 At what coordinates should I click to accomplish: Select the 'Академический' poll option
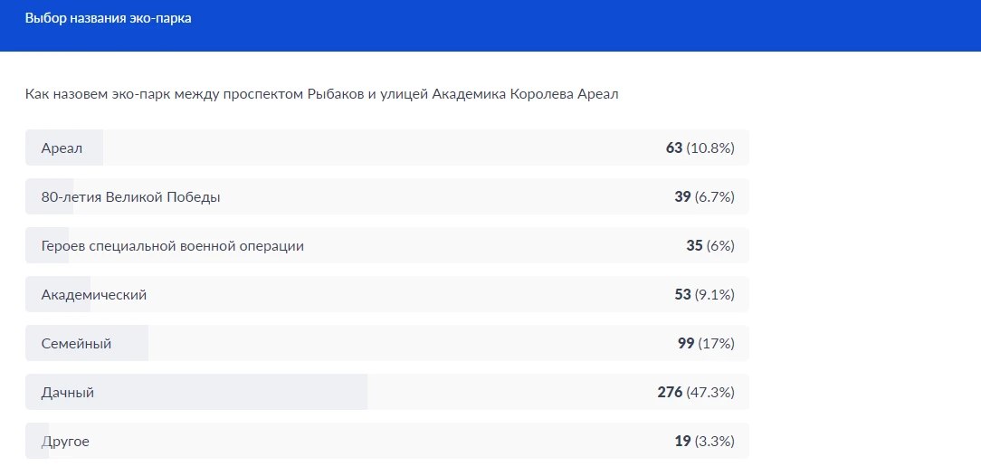pos(93,294)
